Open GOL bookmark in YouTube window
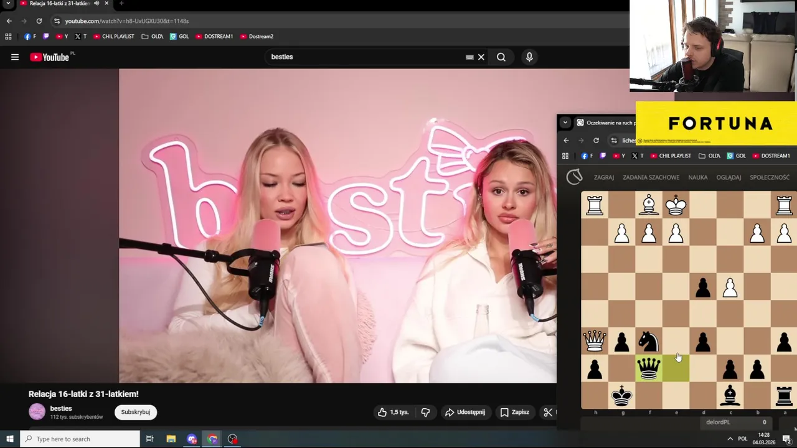The width and height of the screenshot is (797, 448). [179, 37]
